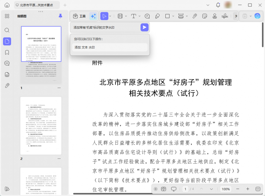This screenshot has height=196, width=265.
Task: Click the 添加 文本 水印 suggested action
Action: [110, 47]
